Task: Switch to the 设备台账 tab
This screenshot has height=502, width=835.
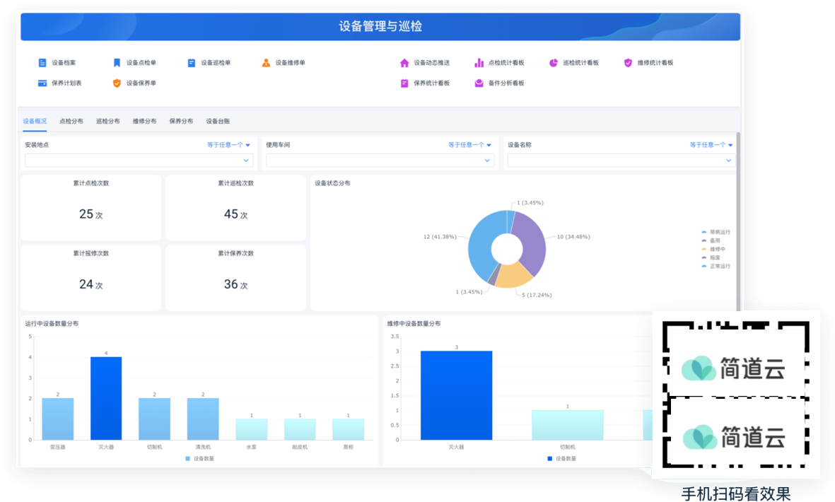Action: point(218,122)
